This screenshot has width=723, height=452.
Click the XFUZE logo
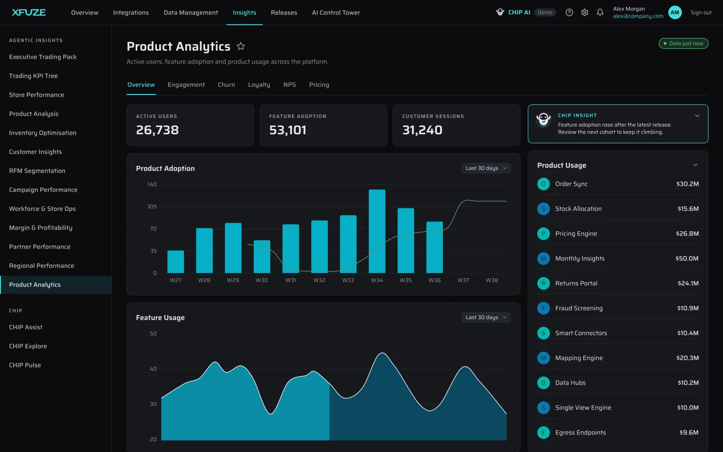(29, 13)
